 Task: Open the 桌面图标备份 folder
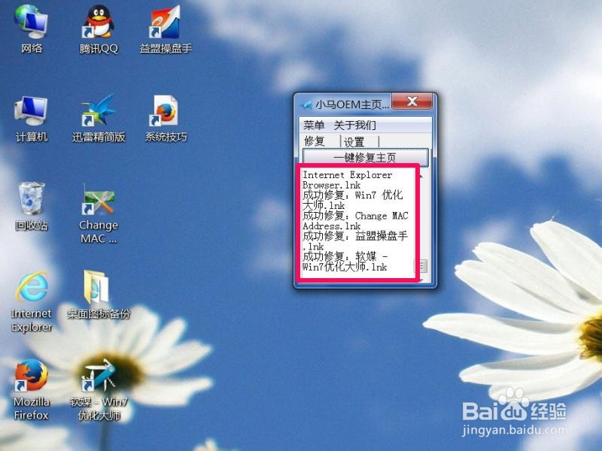tap(99, 295)
